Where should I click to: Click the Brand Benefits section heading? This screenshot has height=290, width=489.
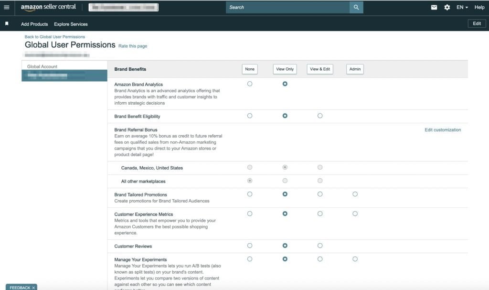pos(130,69)
